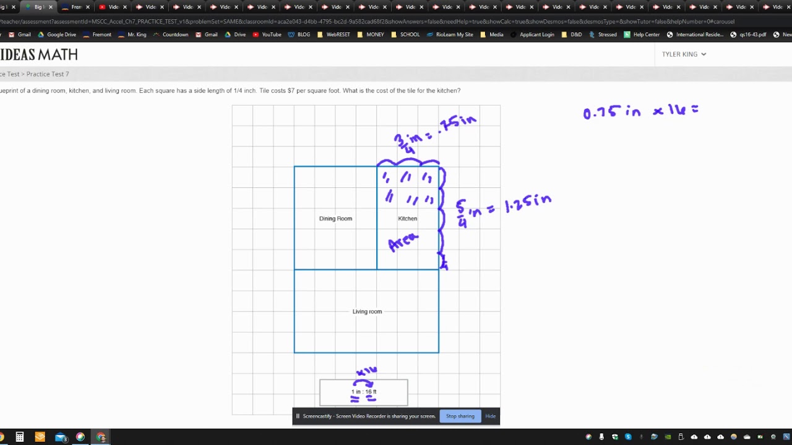Click the 1 in : 16 ft scale box
This screenshot has width=792, height=445.
pos(364,392)
